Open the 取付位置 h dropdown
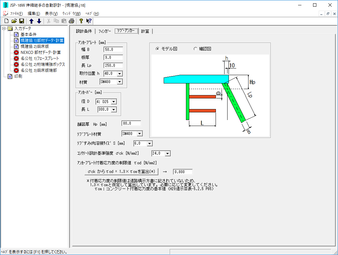Viewport: 338px width, 255px height. click(x=120, y=73)
